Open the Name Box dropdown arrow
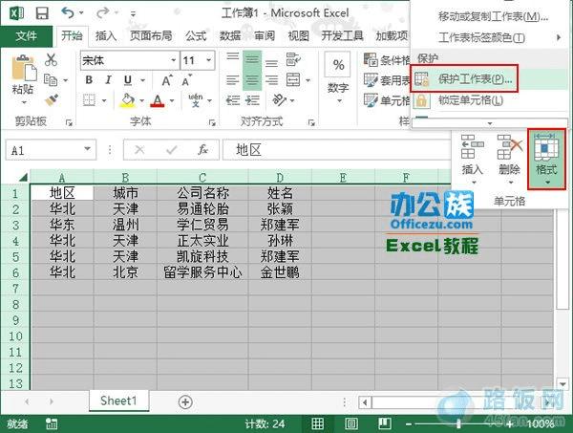573x433 pixels. click(x=87, y=149)
